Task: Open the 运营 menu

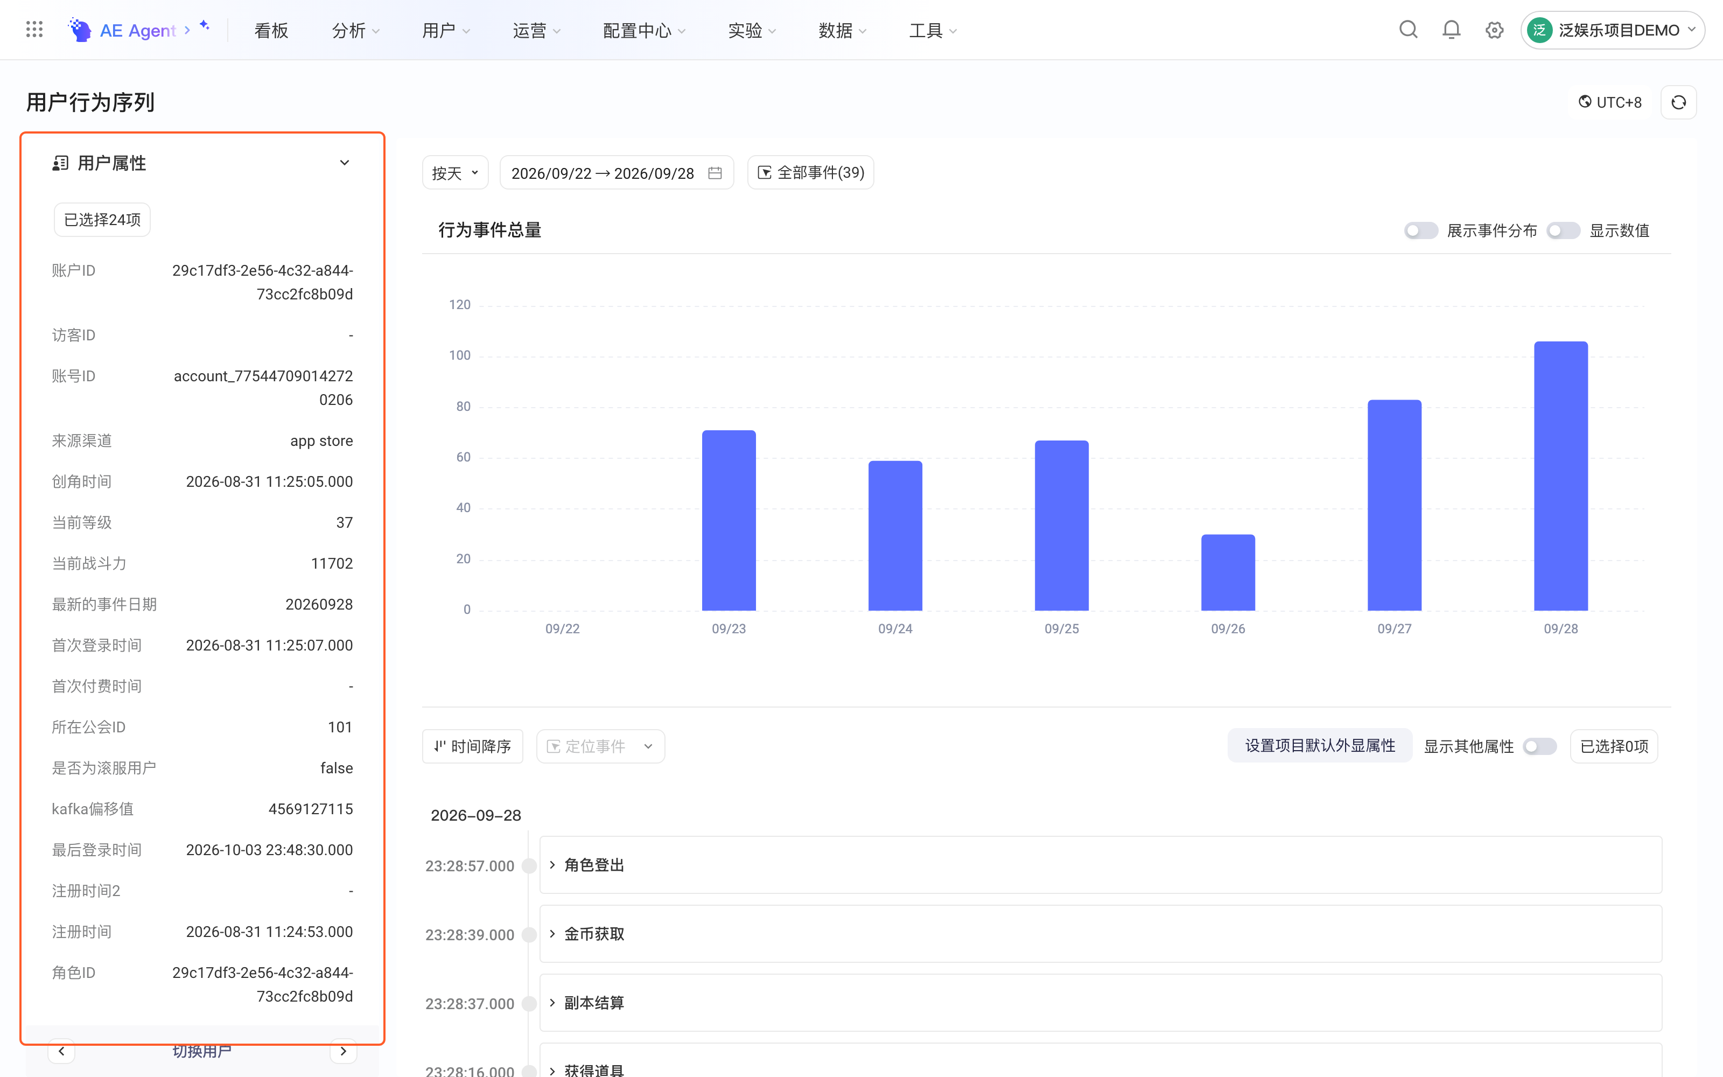Action: [537, 31]
